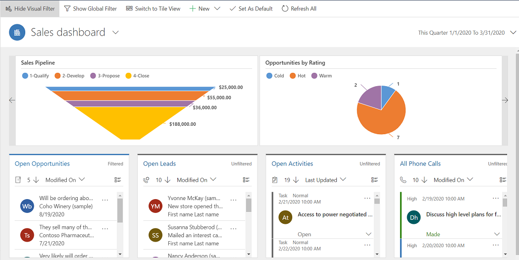Open the list view icon in Open Opportunities
This screenshot has width=519, height=260.
pyautogui.click(x=118, y=180)
